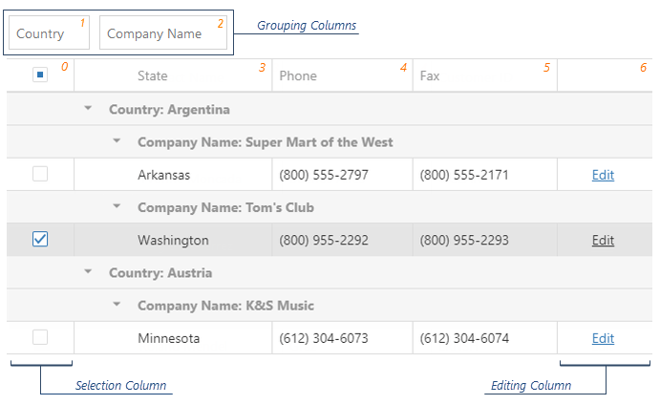The width and height of the screenshot is (660, 405).
Task: Collapse the K&S Music company group
Action: pos(117,305)
